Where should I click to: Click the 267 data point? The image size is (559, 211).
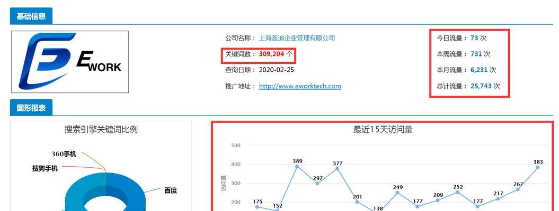[x=518, y=189]
